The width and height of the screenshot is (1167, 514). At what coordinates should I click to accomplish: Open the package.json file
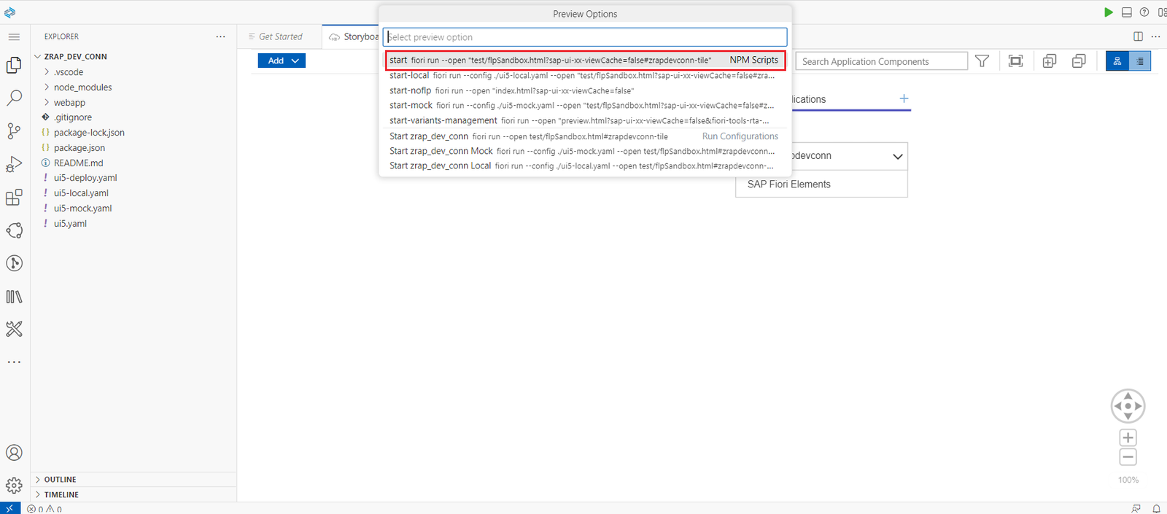click(x=79, y=148)
